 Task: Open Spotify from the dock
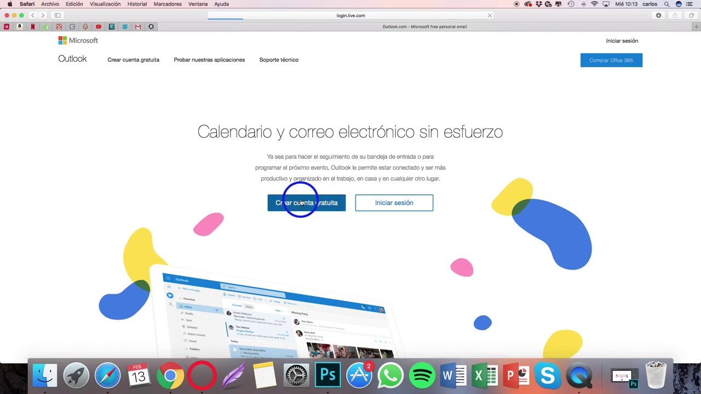coord(422,375)
